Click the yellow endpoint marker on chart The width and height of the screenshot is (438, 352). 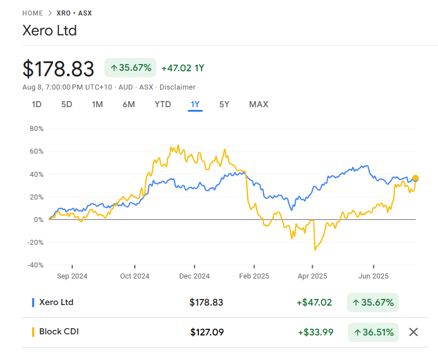click(415, 178)
